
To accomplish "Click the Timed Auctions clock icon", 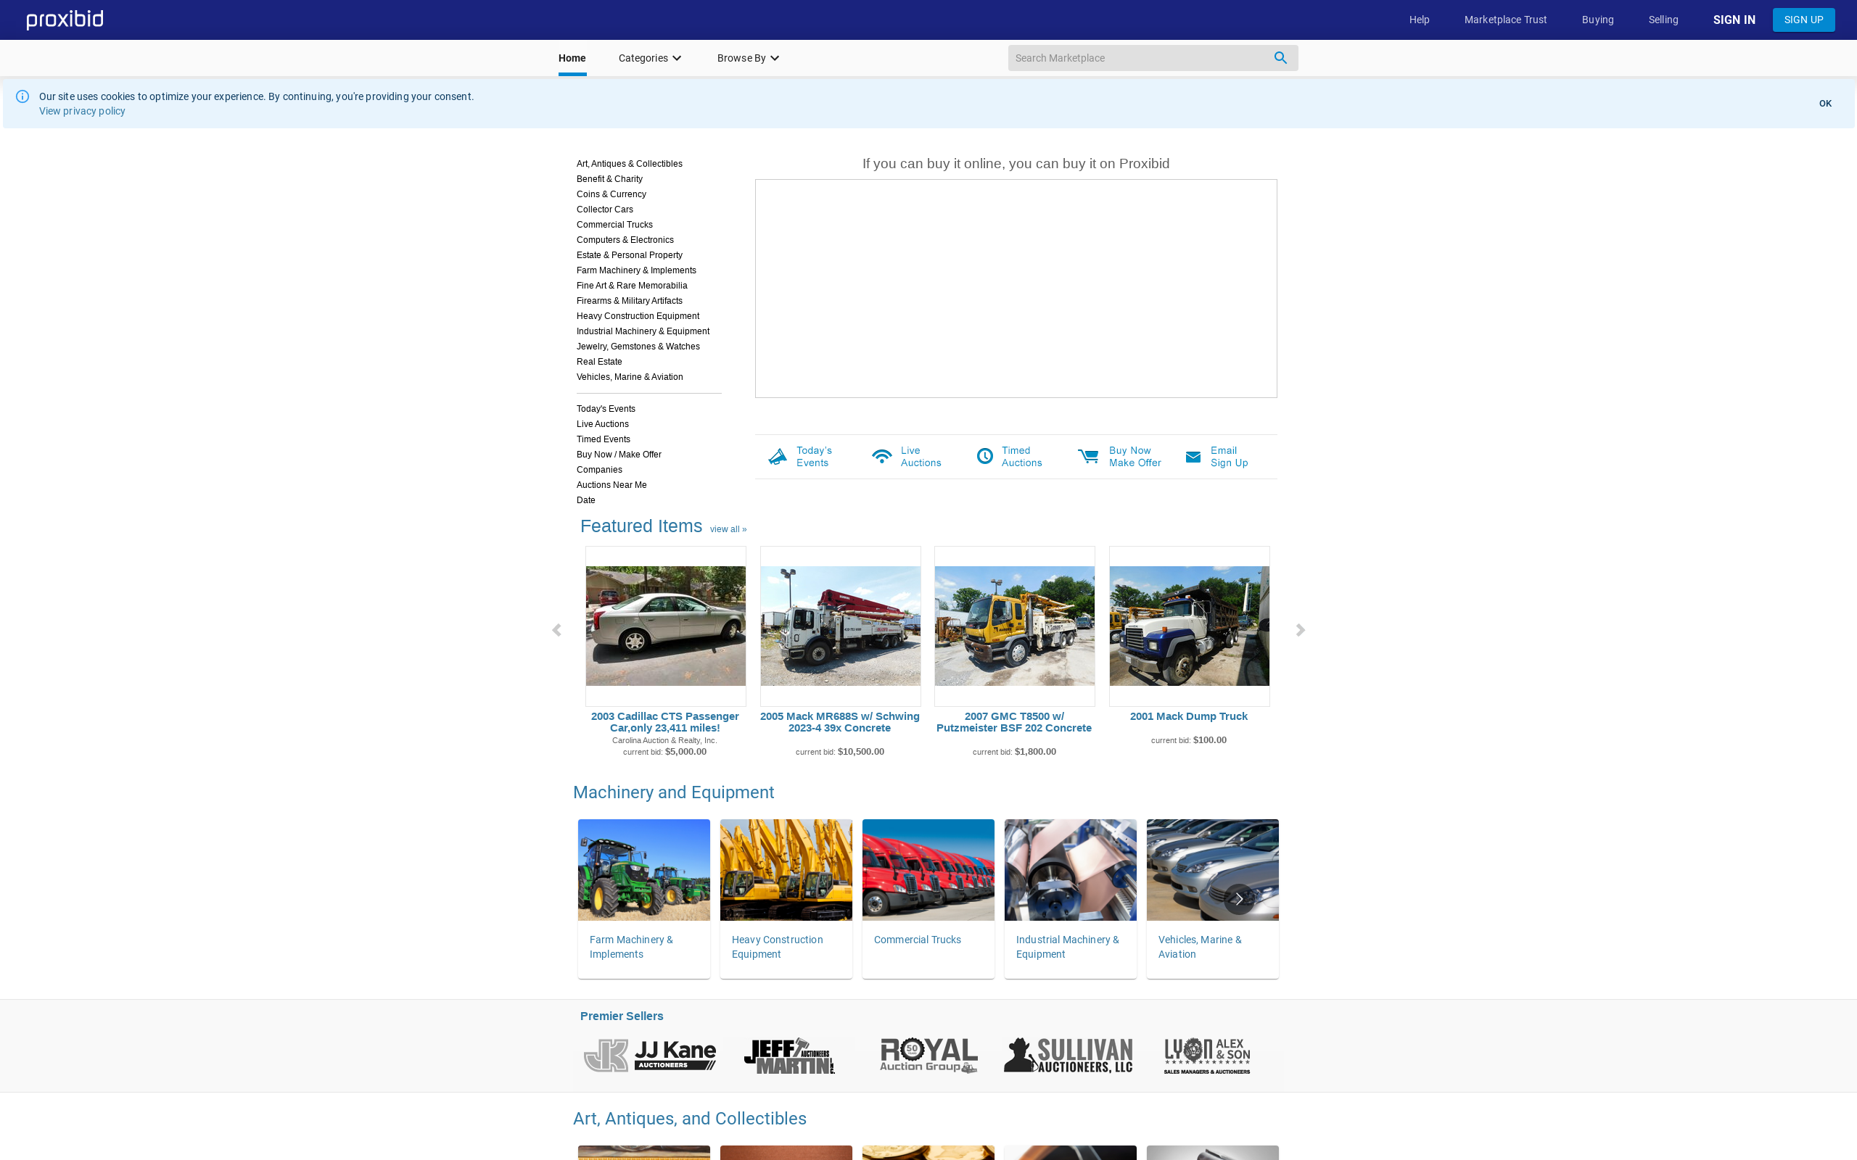I will click(984, 457).
